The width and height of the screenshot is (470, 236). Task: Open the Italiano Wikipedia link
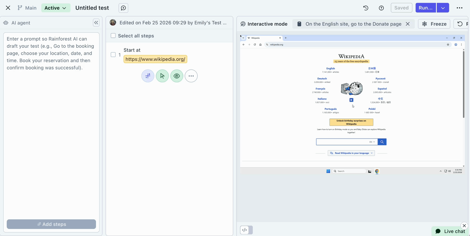pyautogui.click(x=322, y=99)
